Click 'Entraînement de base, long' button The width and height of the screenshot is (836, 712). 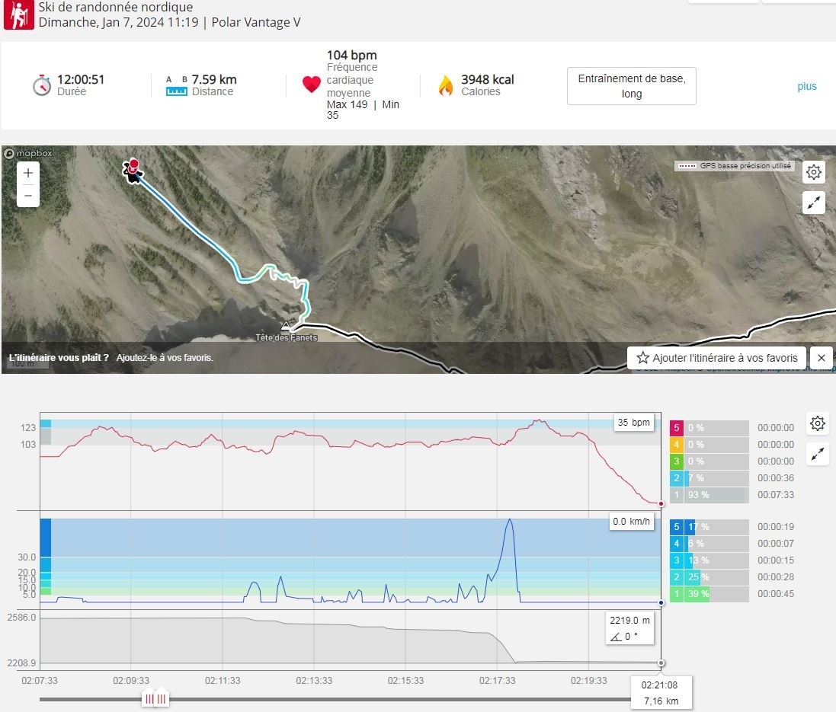point(631,86)
